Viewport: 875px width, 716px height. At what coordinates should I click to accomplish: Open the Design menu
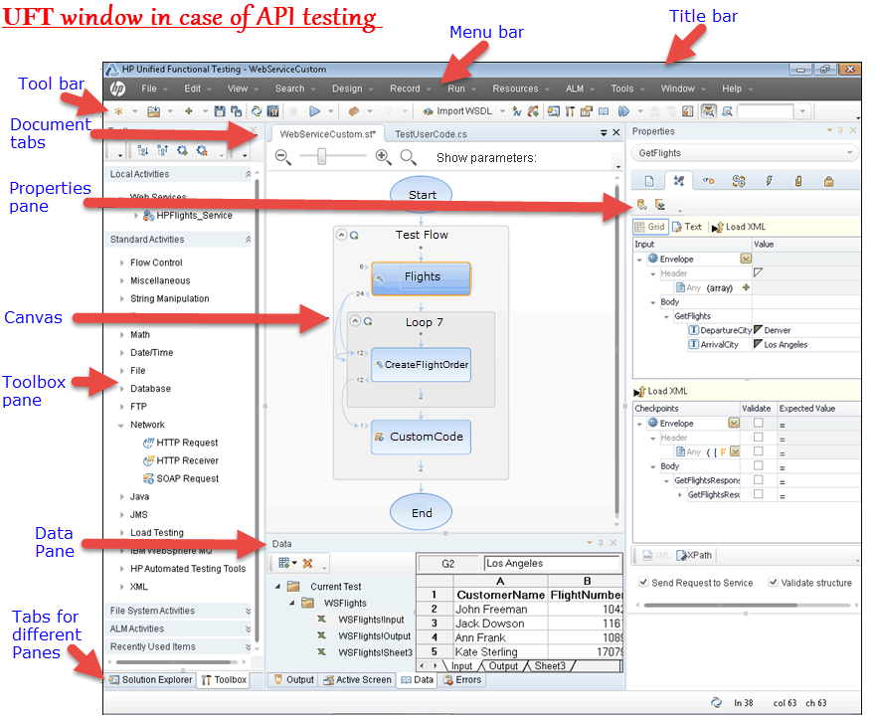(x=347, y=89)
